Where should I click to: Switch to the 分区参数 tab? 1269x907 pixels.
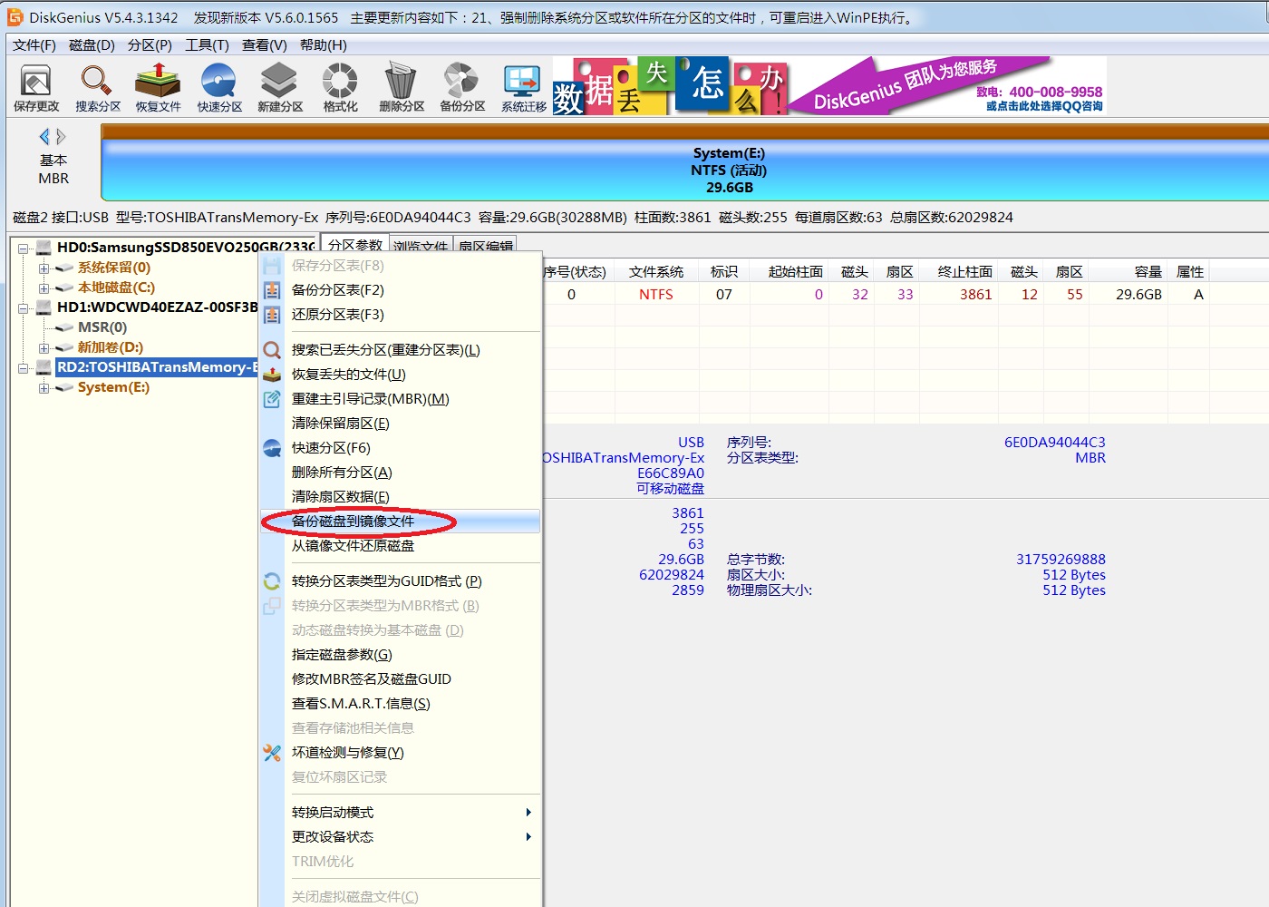click(354, 246)
